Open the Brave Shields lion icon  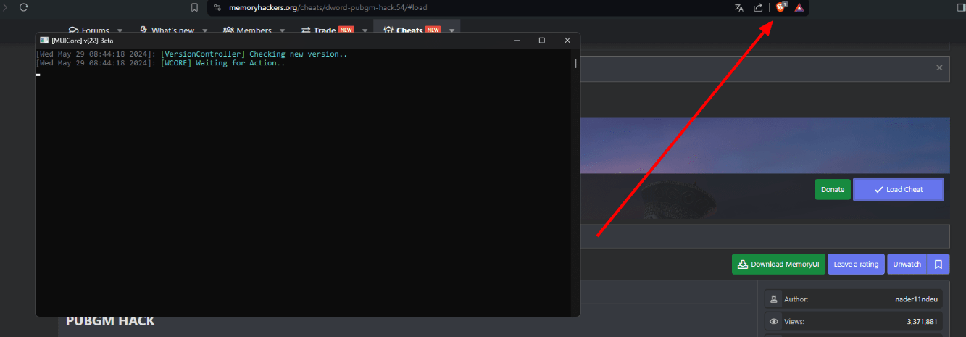[x=780, y=7]
